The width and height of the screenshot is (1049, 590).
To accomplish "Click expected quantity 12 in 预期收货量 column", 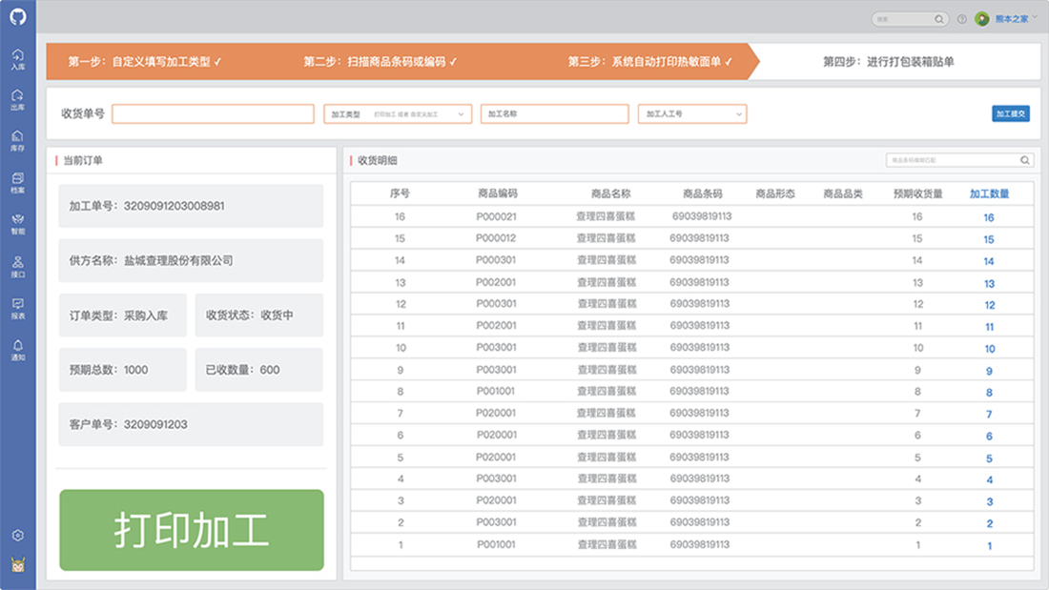I will pos(917,304).
